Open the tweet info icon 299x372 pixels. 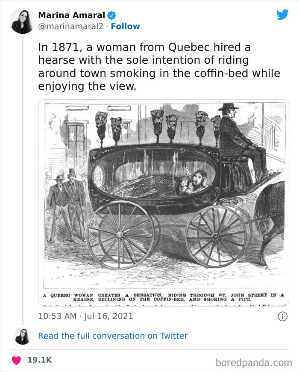[x=282, y=316]
